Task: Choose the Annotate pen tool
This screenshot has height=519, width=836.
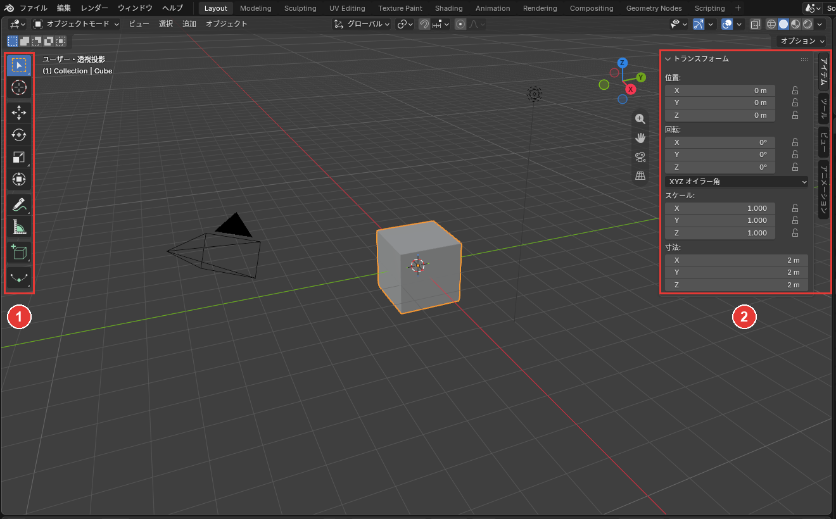Action: tap(19, 204)
